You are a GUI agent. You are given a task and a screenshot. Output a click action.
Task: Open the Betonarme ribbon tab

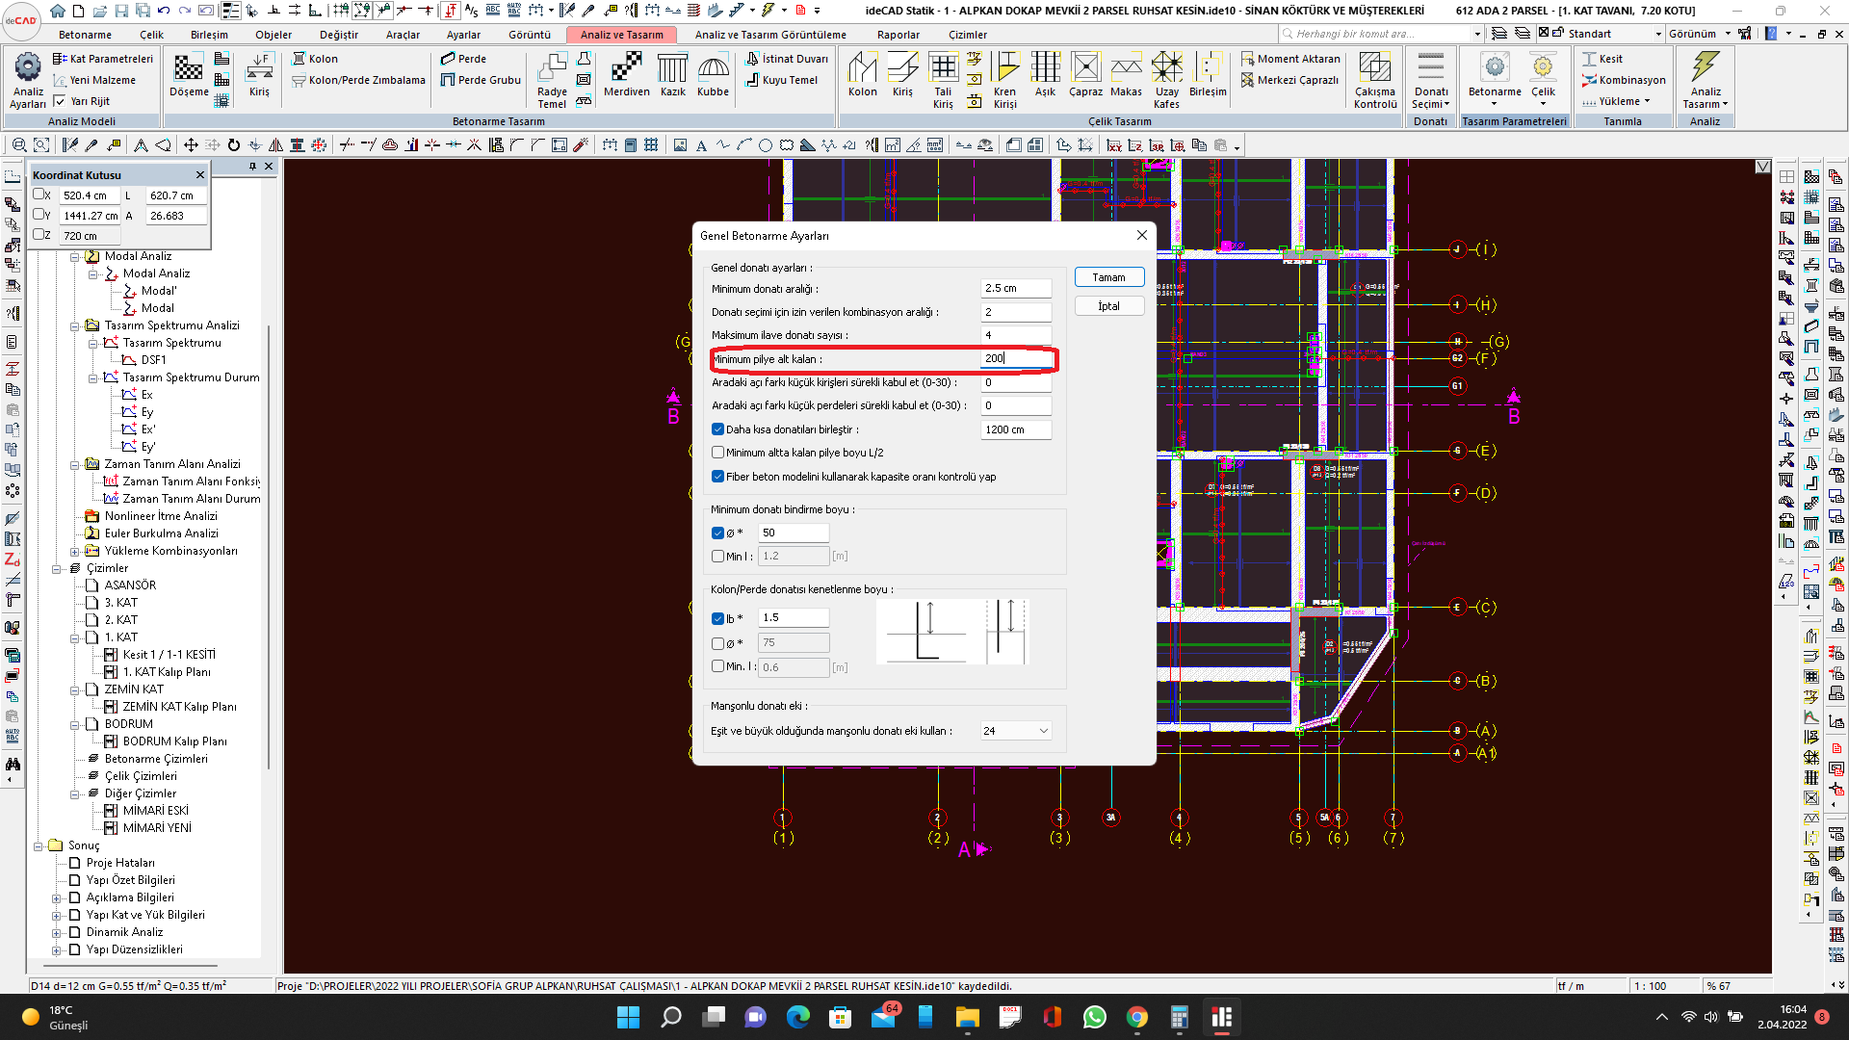tap(85, 35)
